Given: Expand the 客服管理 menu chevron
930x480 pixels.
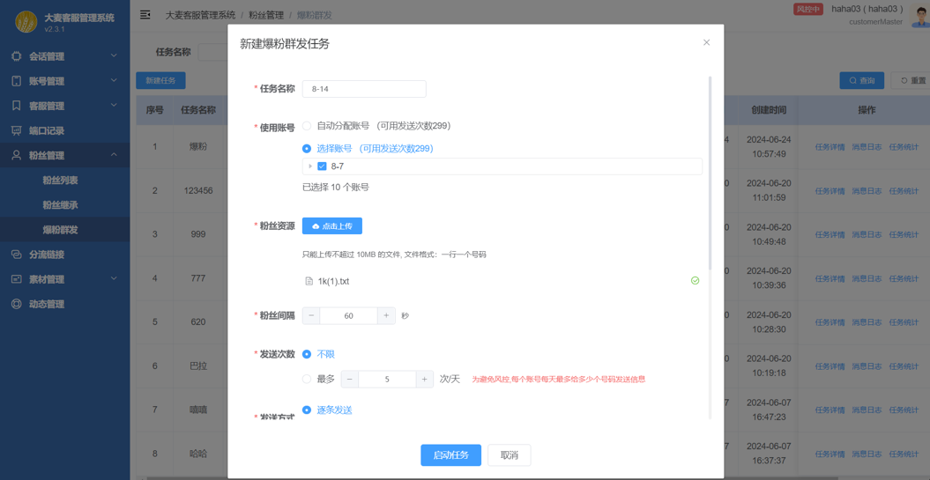Looking at the screenshot, I should [115, 106].
